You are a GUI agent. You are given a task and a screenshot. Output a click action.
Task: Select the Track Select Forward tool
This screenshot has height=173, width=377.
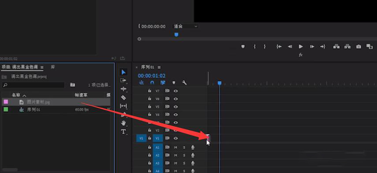[x=123, y=81]
